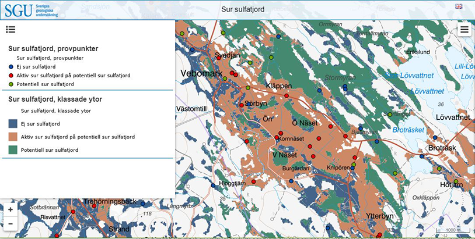The image size is (475, 239).
Task: Click the 'Sur sulfatjord, provpunkter' heading
Action: pyautogui.click(x=53, y=49)
